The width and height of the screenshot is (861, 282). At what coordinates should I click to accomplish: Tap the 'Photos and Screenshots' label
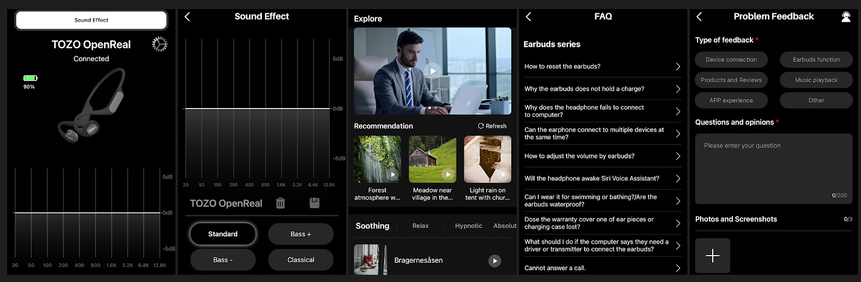tap(736, 219)
